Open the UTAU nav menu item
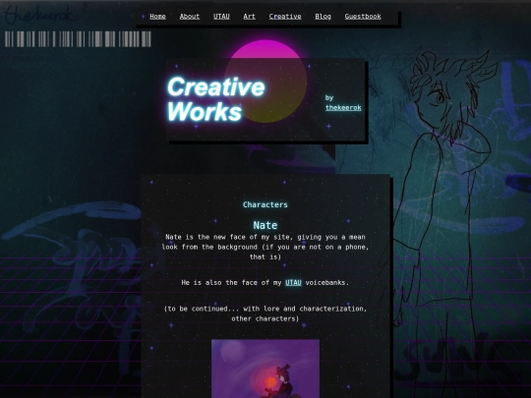The width and height of the screenshot is (531, 398). [x=221, y=17]
